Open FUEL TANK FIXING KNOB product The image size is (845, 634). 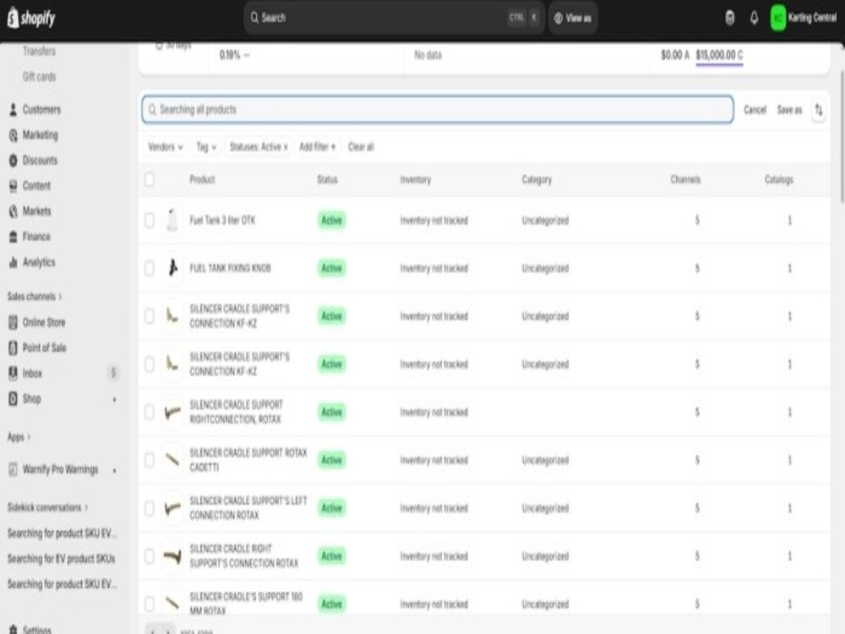pyautogui.click(x=230, y=268)
